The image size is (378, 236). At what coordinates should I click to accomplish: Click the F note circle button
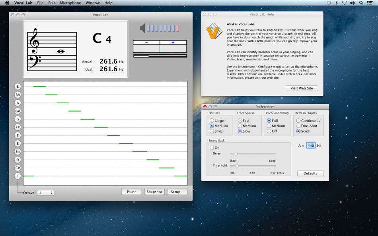pos(18,135)
